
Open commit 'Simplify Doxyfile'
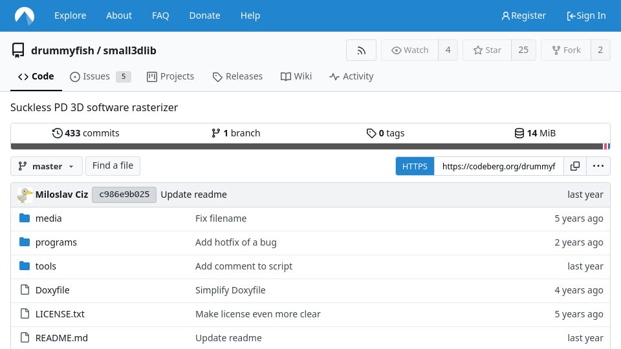click(x=230, y=290)
